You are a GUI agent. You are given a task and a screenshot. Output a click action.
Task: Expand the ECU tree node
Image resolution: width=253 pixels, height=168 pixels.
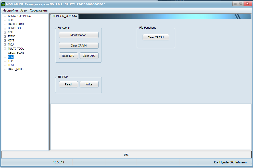pyautogui.click(x=5, y=32)
